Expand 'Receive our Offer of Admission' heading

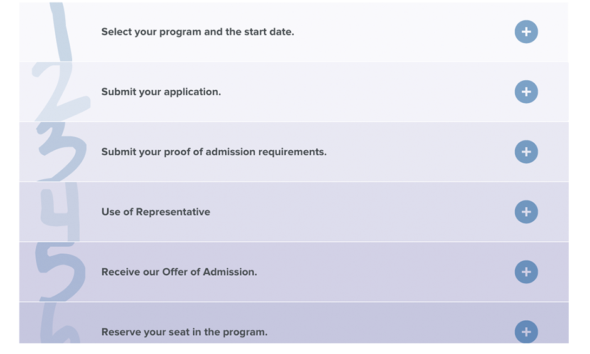(179, 272)
